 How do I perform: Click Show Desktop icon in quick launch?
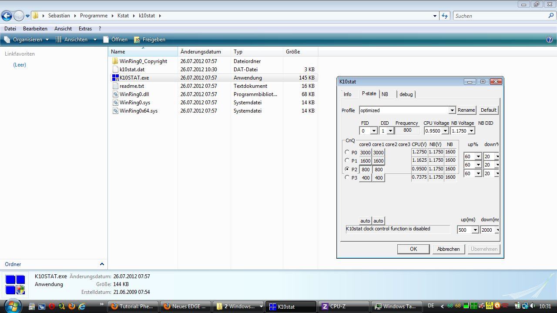coord(32,306)
